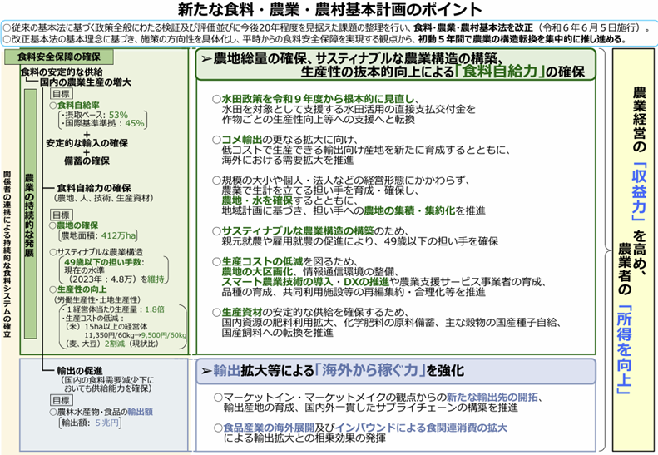Viewport: 658px width, 455px height.
Task: Click the 目標 label above 農水産物・食品の輸出額
Action: 61,400
